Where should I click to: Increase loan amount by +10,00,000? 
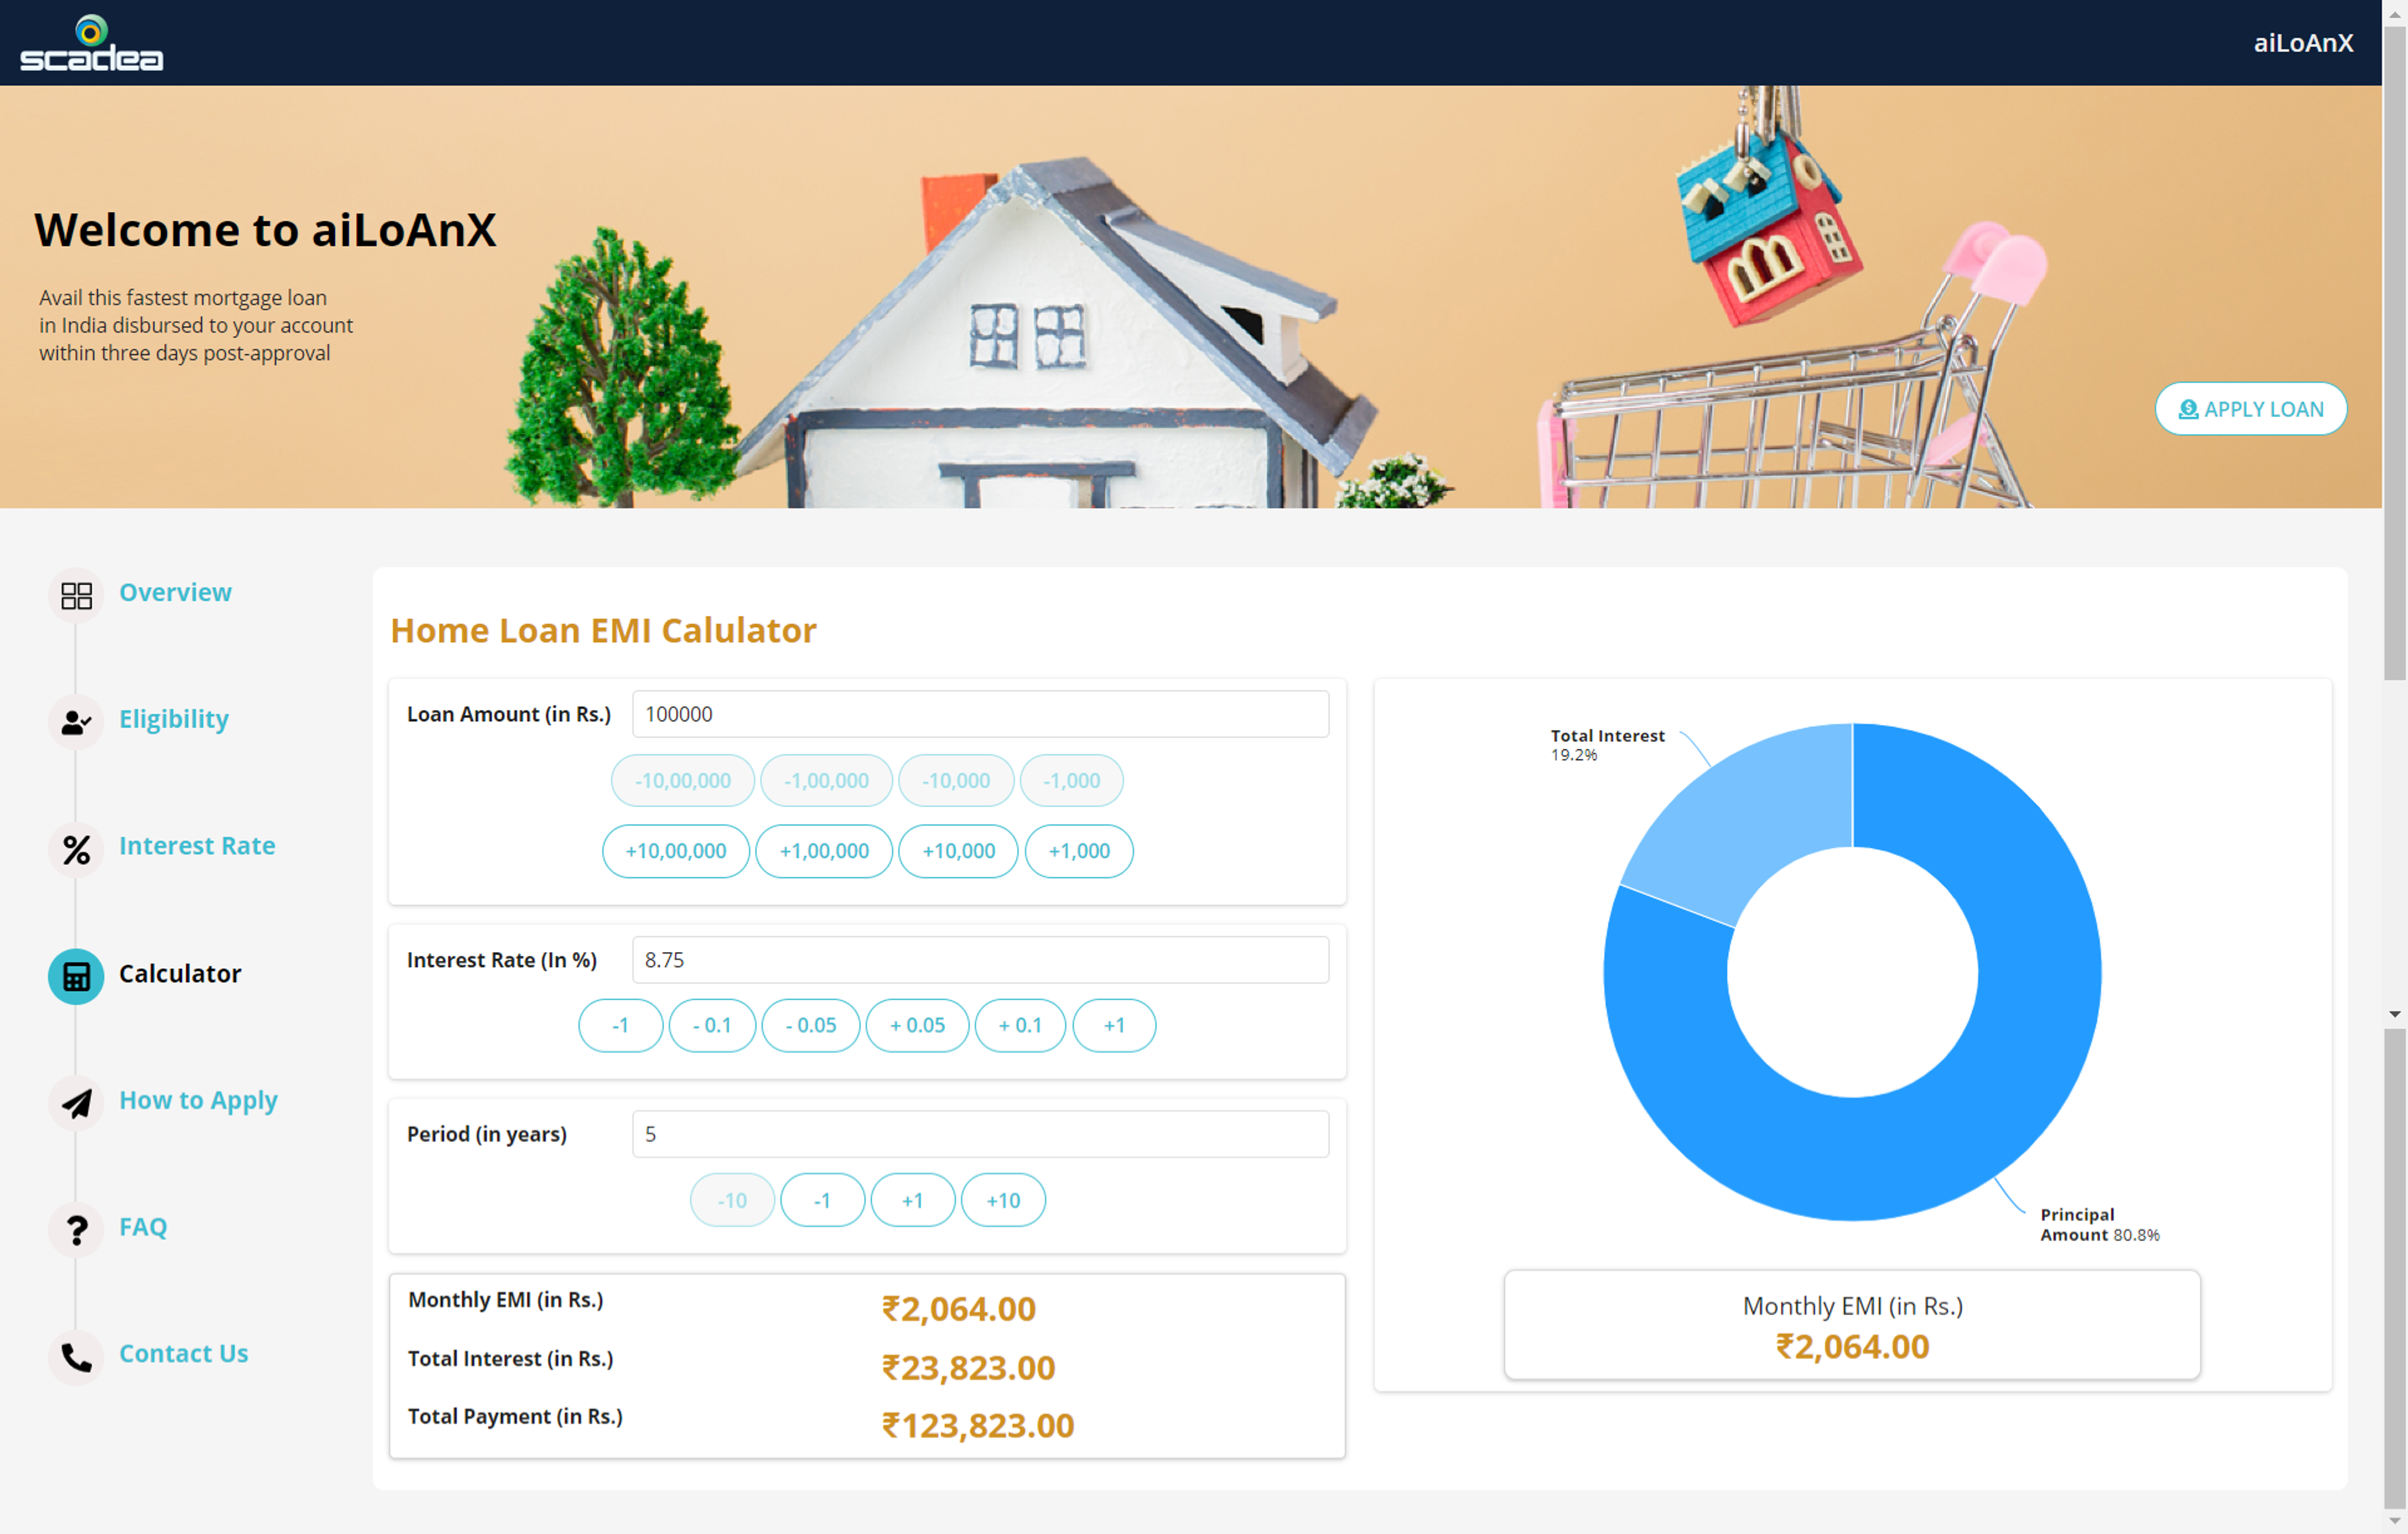(x=676, y=851)
